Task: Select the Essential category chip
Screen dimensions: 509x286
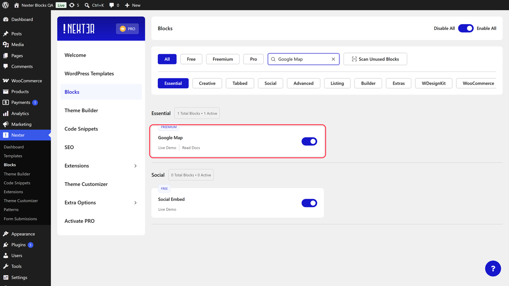Action: point(173,83)
